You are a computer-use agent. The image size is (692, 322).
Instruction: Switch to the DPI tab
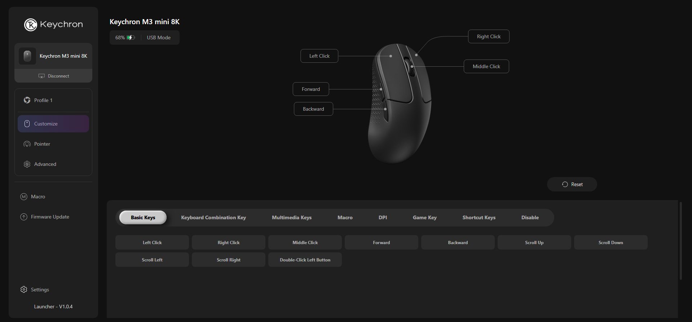click(x=383, y=217)
